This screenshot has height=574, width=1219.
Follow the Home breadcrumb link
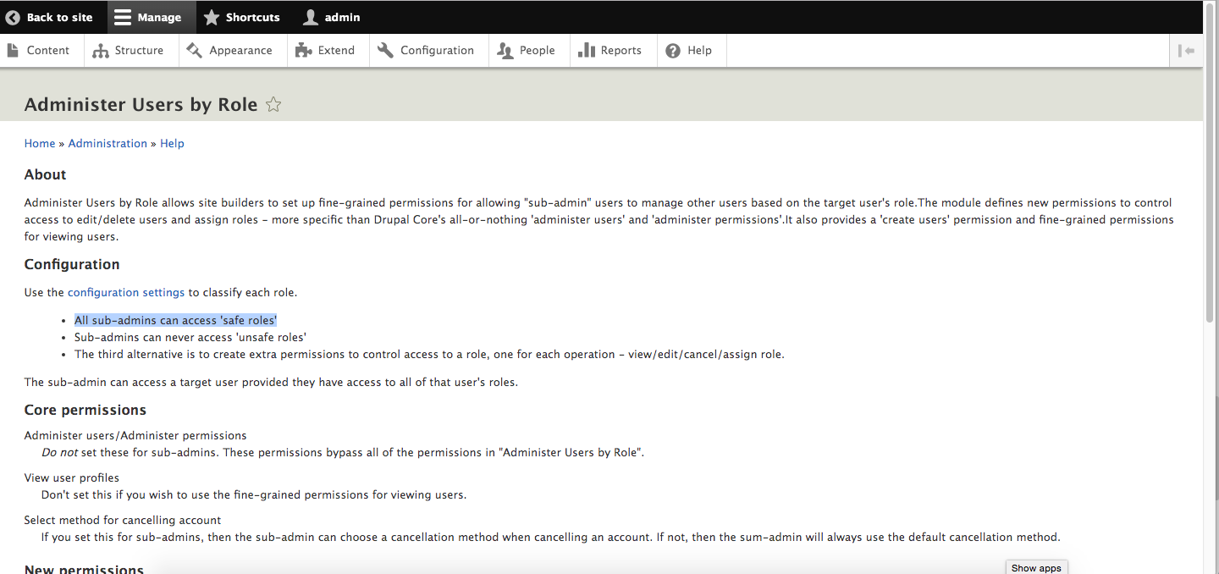pos(40,144)
